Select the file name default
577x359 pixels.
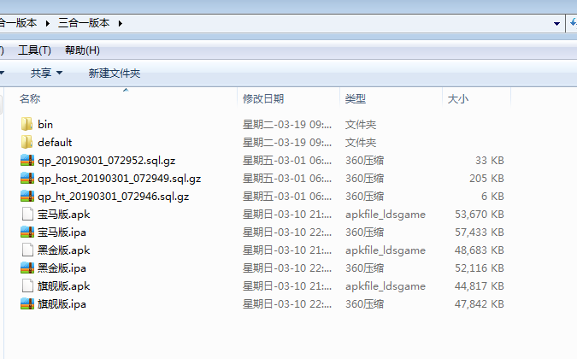coord(55,143)
